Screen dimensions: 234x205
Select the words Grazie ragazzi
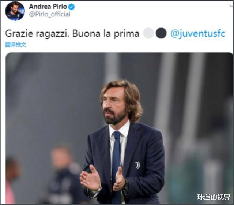37,34
